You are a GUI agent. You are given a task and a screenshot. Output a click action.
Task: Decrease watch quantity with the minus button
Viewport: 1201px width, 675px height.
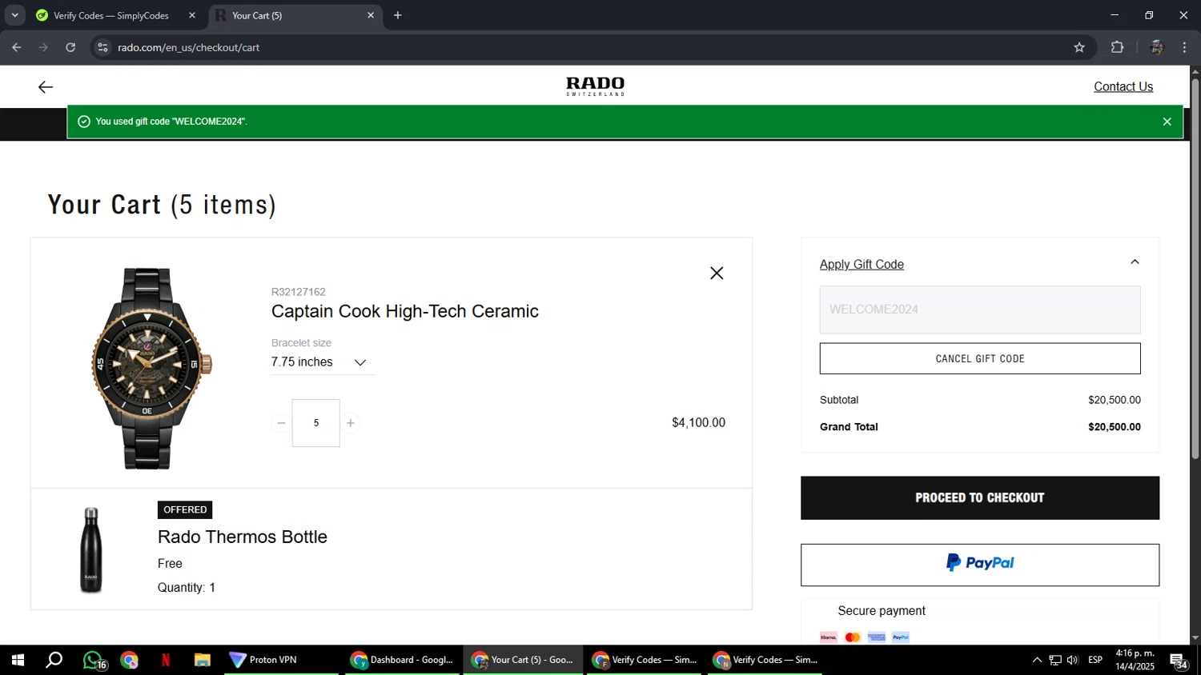pos(281,423)
